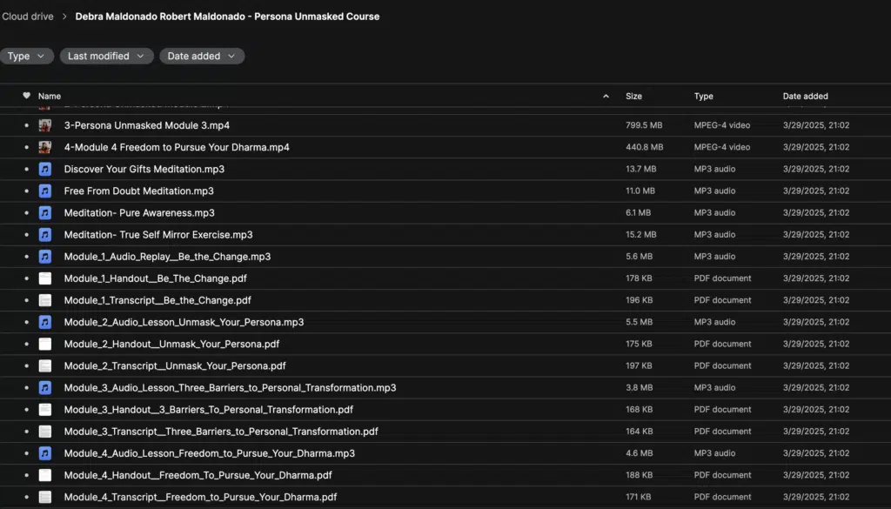Click the PDF icon of Module_2_Handout__Unmask_Your_Persona.pdf
Viewport: 891px width, 509px height.
[45, 345]
